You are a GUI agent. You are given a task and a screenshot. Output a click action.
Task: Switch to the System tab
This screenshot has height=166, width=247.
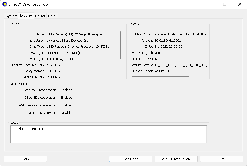(x=11, y=16)
